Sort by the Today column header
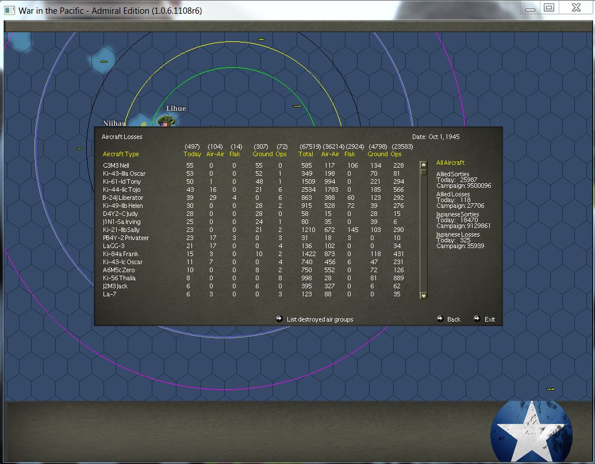 (192, 154)
